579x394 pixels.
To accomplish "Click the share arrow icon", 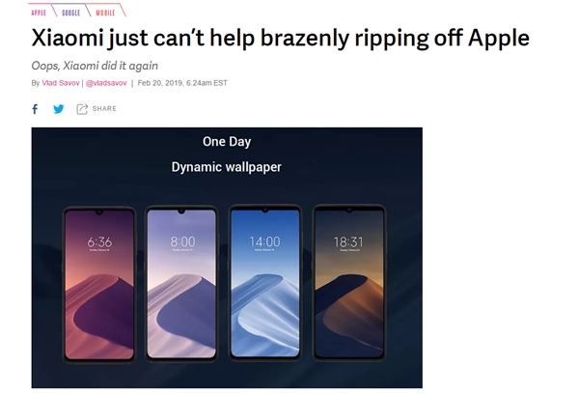I will point(82,109).
